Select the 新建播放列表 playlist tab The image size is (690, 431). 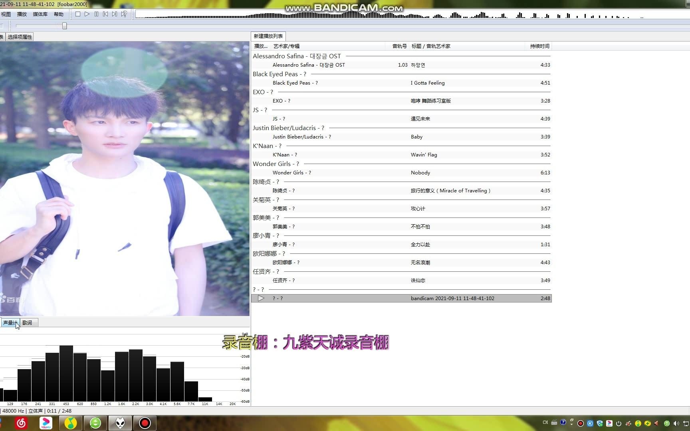click(x=268, y=36)
